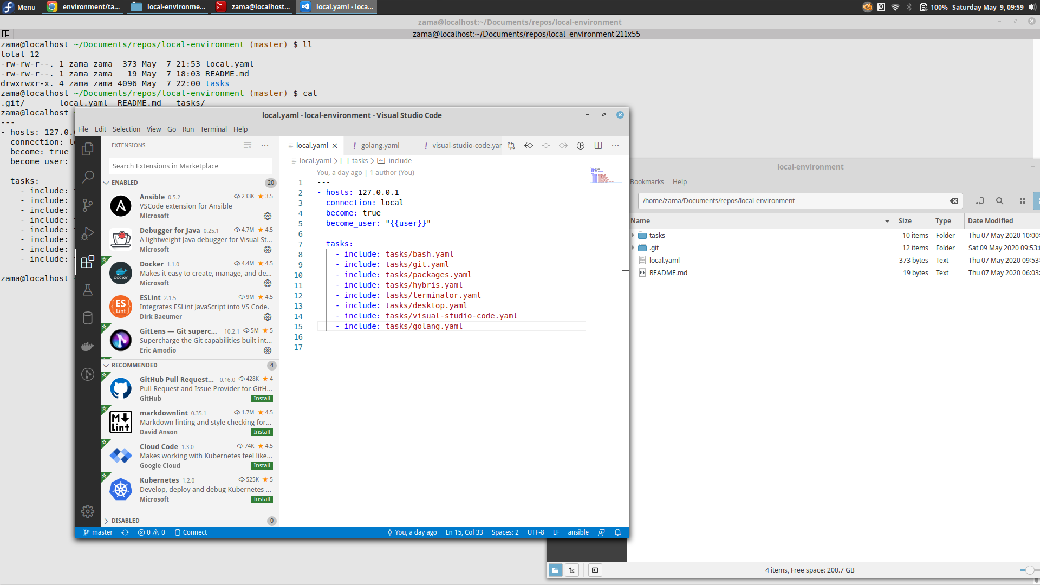Click the master branch indicator in status bar
The height and width of the screenshot is (585, 1040).
pyautogui.click(x=98, y=532)
